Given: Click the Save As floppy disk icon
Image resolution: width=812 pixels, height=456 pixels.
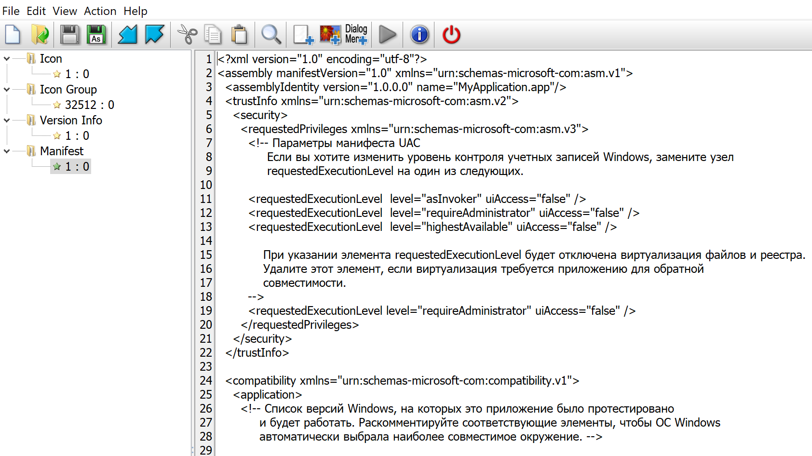Looking at the screenshot, I should click(96, 35).
